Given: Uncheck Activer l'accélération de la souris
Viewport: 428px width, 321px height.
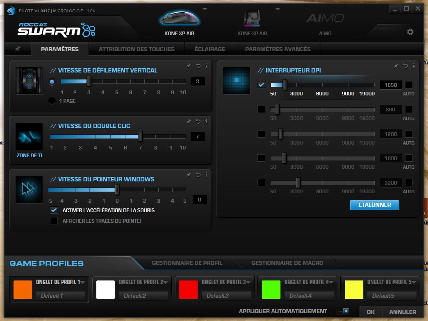Looking at the screenshot, I should click(54, 210).
